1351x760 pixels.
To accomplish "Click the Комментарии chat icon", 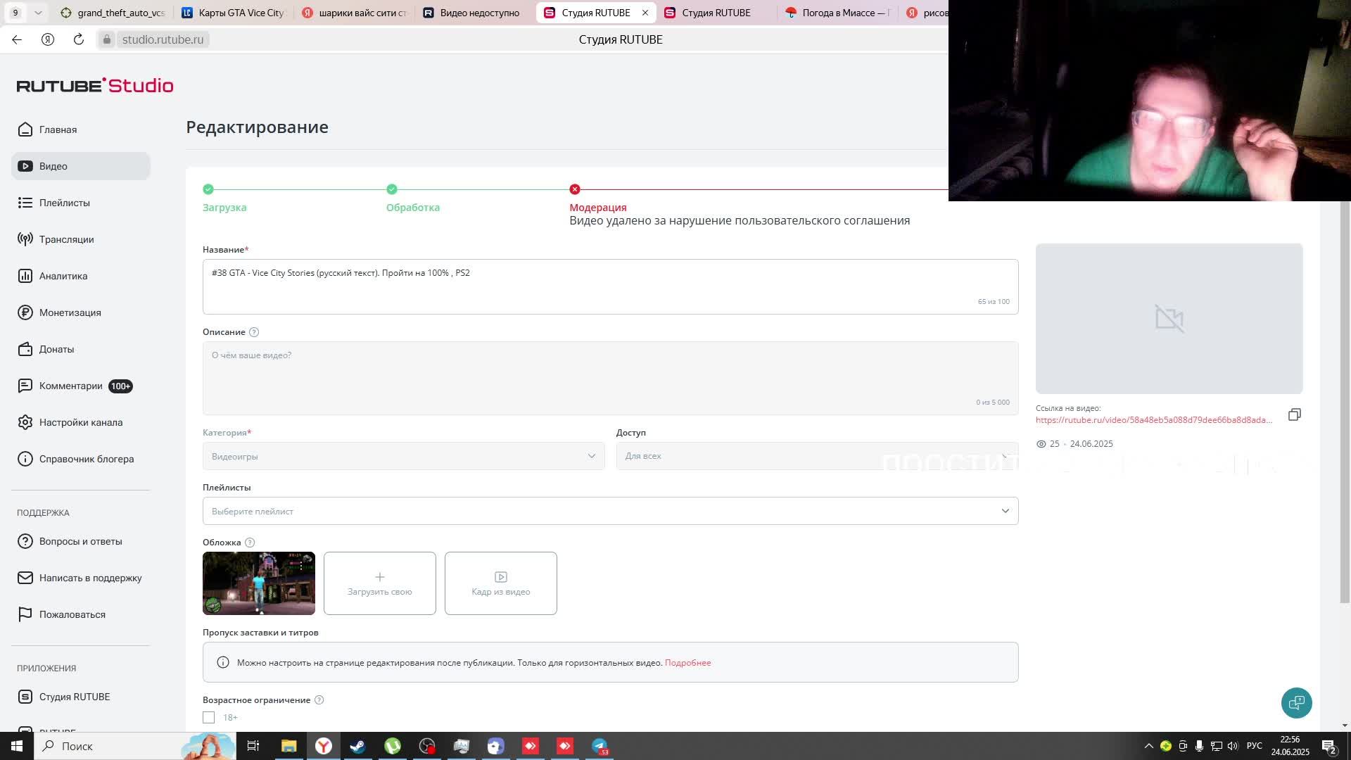I will (25, 386).
